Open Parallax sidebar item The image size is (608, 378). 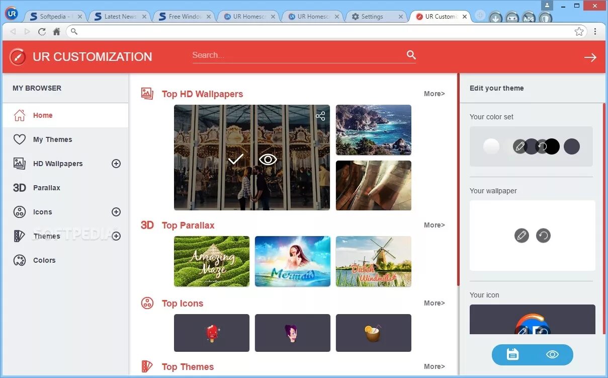pyautogui.click(x=65, y=188)
